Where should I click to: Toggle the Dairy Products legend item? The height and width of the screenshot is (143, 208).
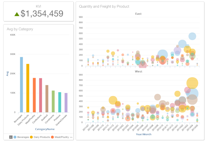click(x=40, y=137)
